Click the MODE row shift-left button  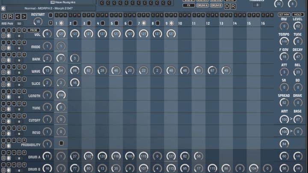(9, 42)
